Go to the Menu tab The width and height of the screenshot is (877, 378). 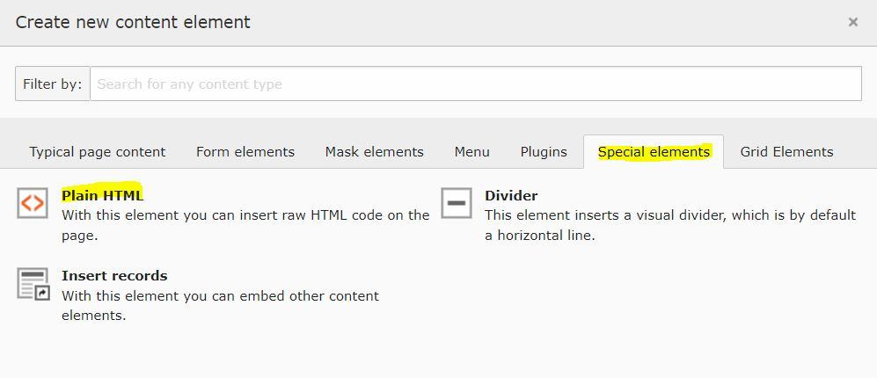(471, 152)
